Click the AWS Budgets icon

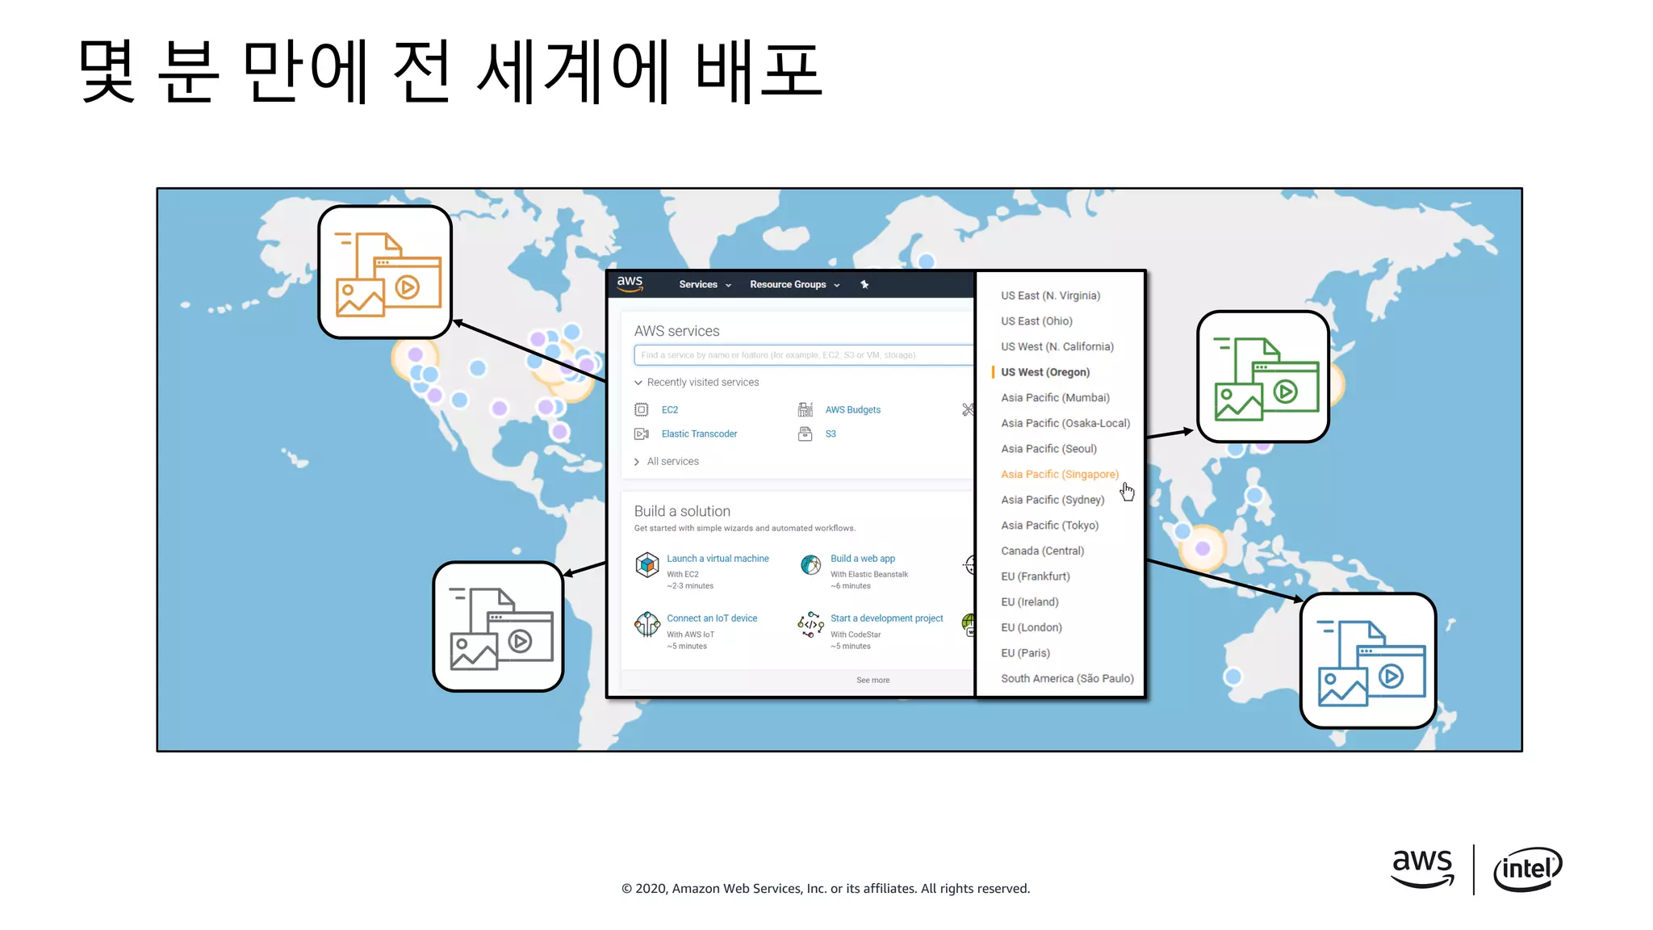[x=806, y=410]
